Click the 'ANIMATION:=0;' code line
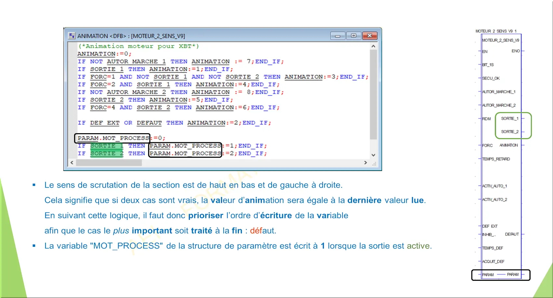Viewport: 553px width, 298px height. (104, 54)
